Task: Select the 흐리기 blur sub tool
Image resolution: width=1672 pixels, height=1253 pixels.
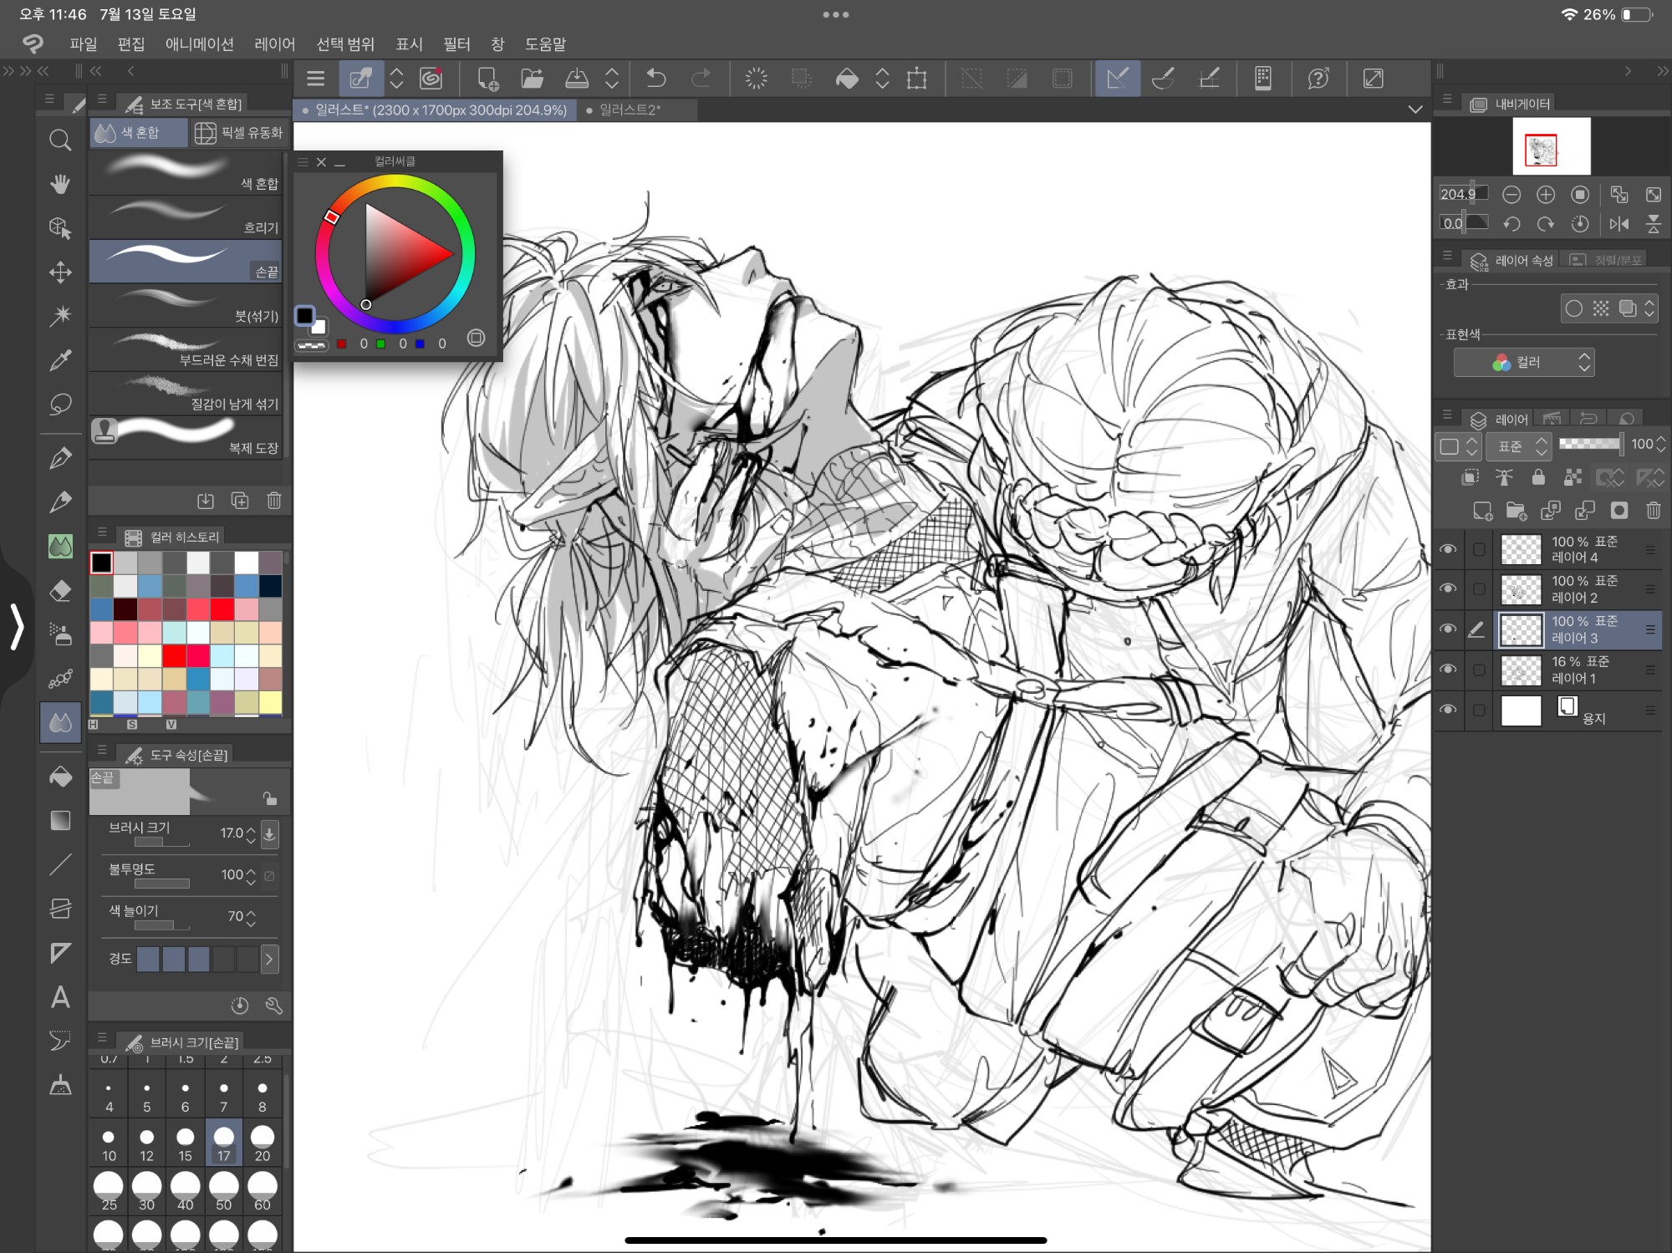Action: click(186, 217)
